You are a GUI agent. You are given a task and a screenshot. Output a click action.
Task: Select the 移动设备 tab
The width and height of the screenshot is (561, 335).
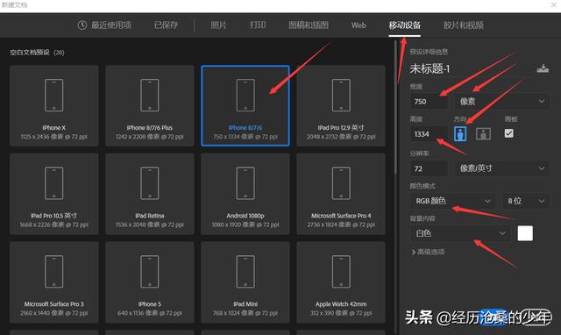tap(405, 25)
